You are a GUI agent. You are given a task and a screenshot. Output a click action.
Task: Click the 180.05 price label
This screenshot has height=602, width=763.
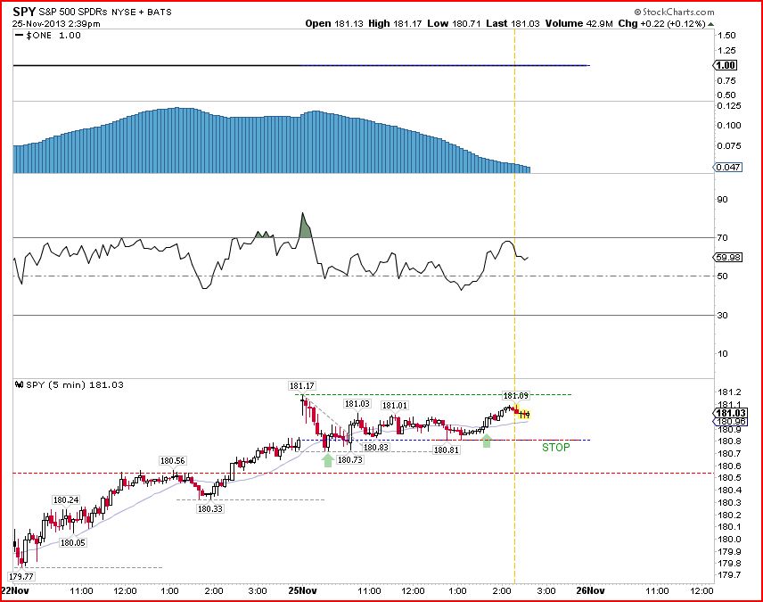(72, 542)
